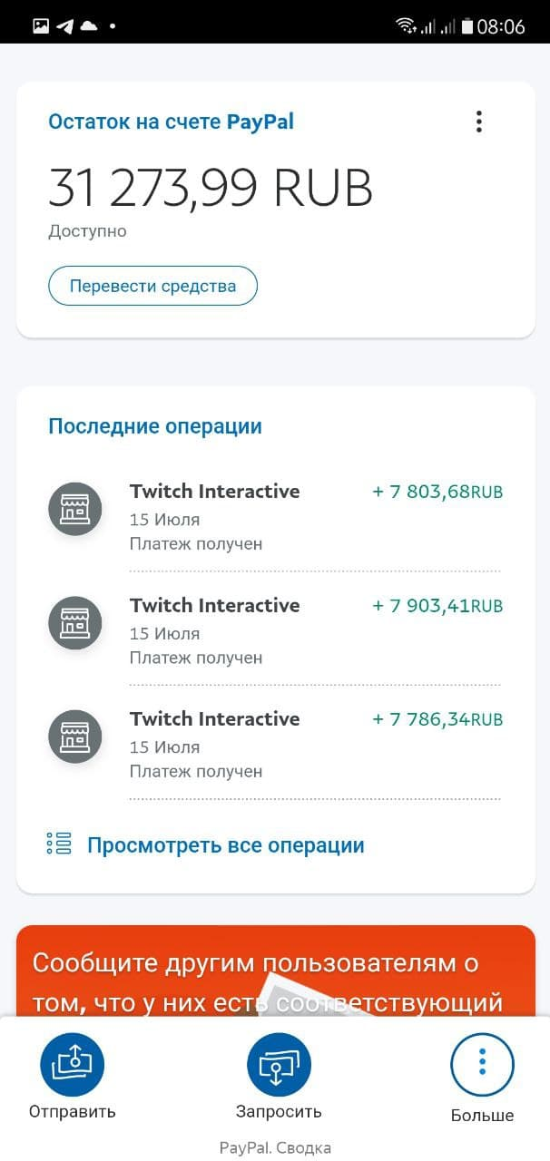Tap the gallery image notification icon
This screenshot has width=550, height=1161.
41,26
